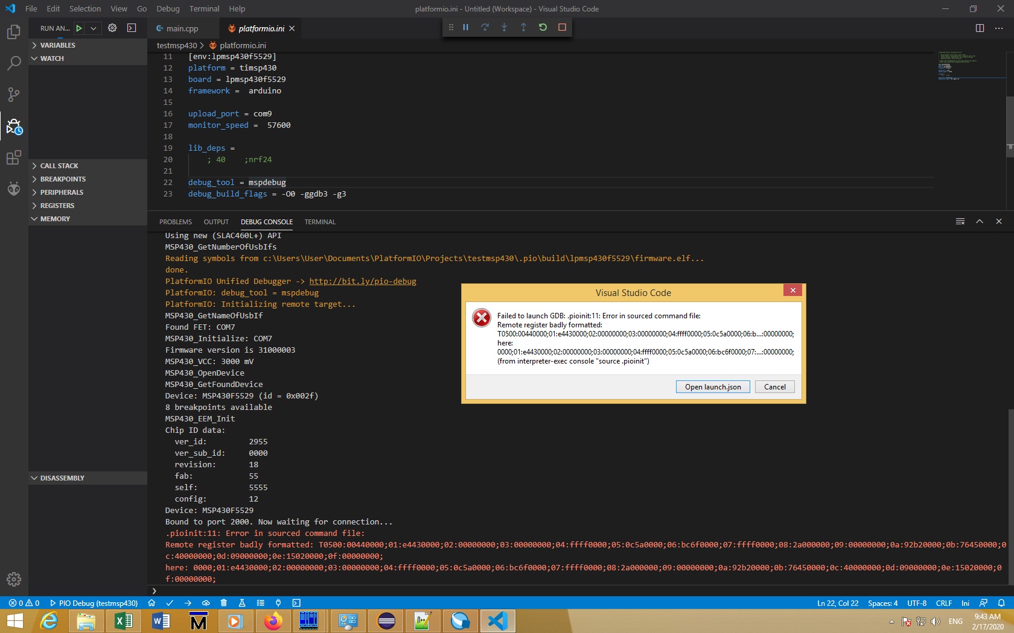Click the Open launch.json button
Viewport: 1014px width, 633px height.
tap(712, 386)
